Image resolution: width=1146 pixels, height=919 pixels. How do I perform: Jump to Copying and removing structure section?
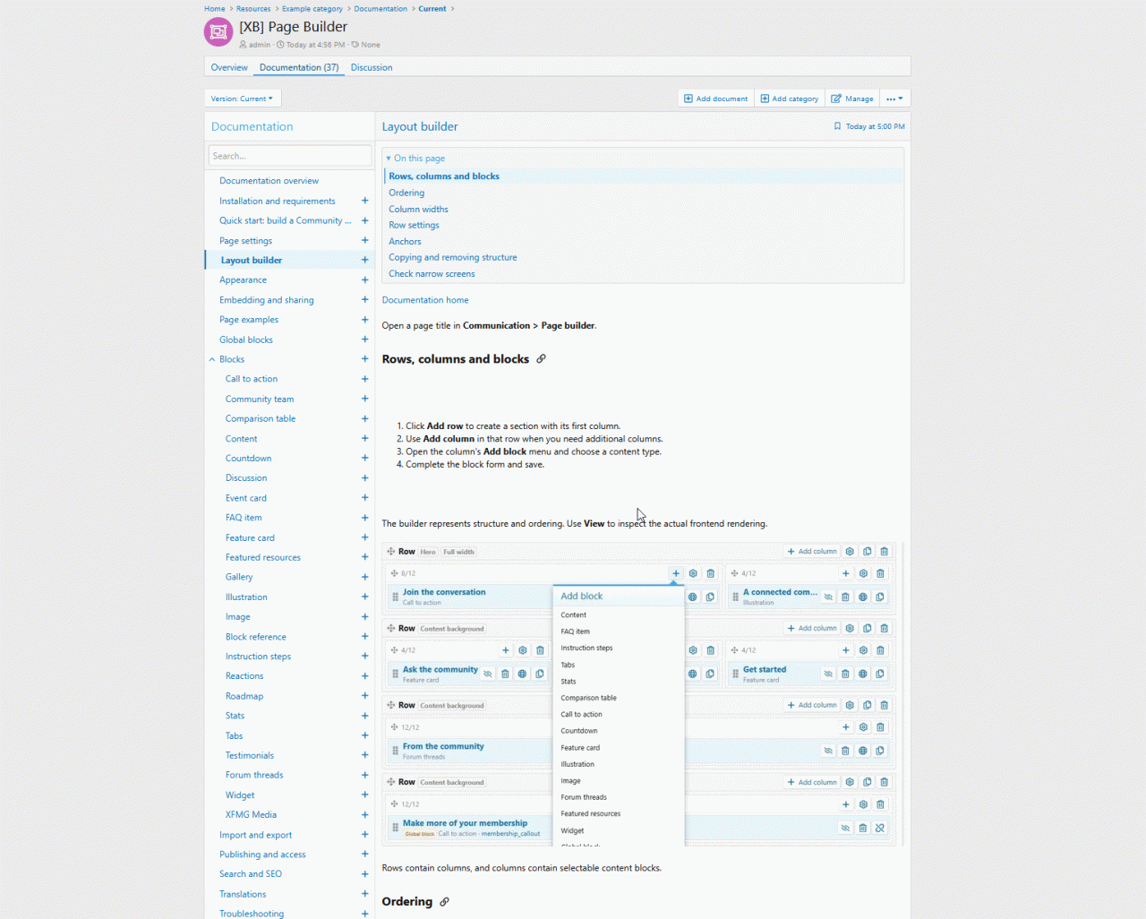tap(453, 257)
